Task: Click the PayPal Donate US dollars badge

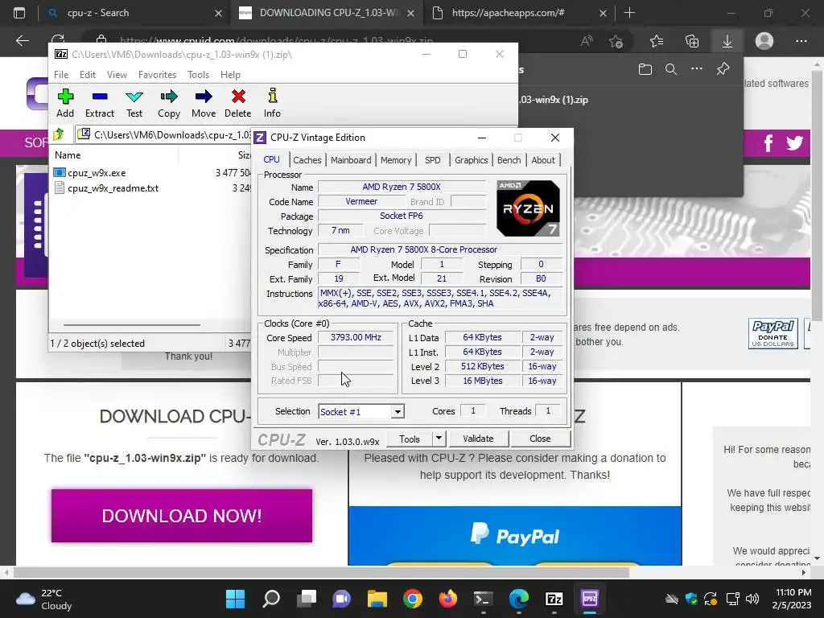Action: point(773,334)
